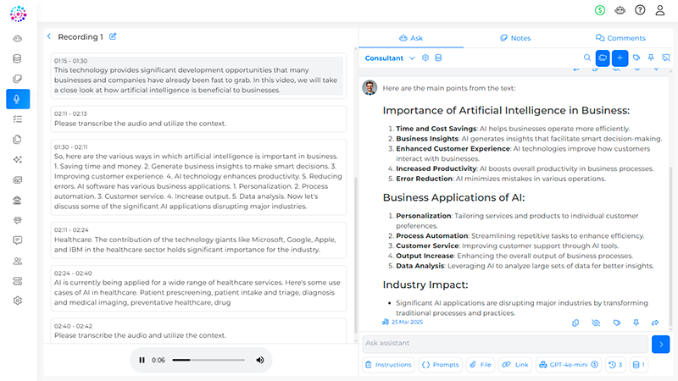Copy the assistant response
This screenshot has width=678, height=381.
(575, 323)
